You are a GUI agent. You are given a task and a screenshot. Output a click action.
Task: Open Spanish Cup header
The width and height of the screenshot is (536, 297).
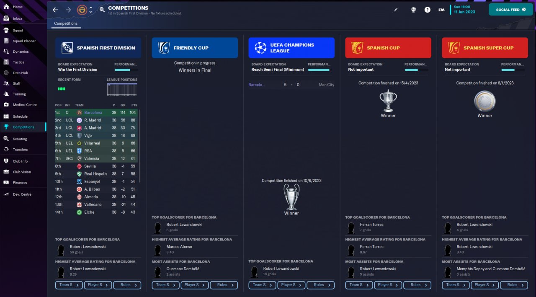click(x=388, y=48)
